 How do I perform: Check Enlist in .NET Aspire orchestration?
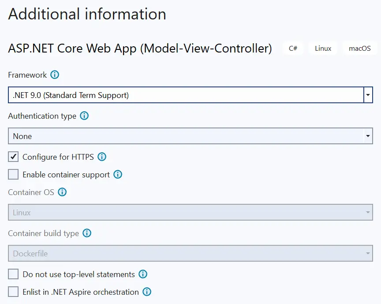13,292
